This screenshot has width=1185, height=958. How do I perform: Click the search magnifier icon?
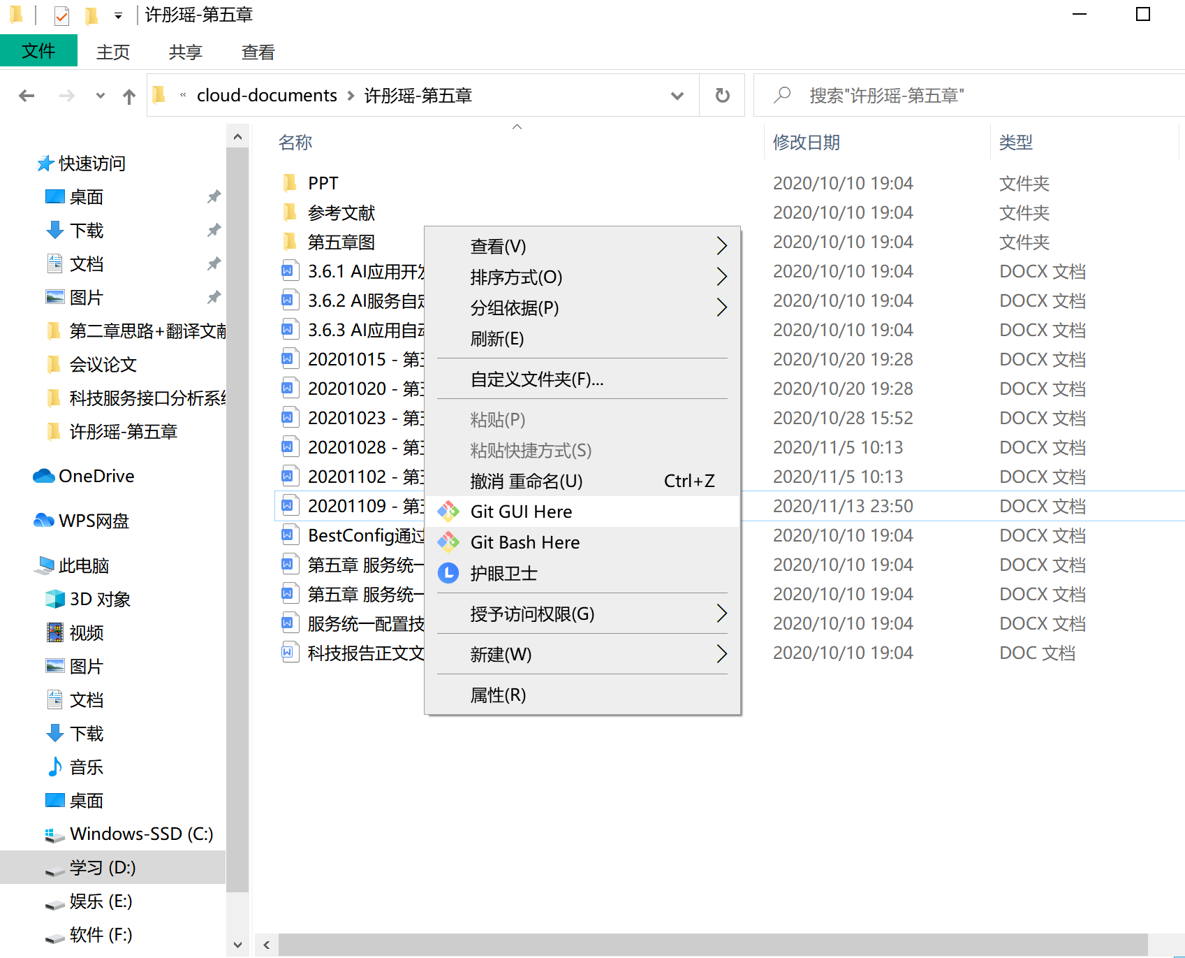click(782, 95)
